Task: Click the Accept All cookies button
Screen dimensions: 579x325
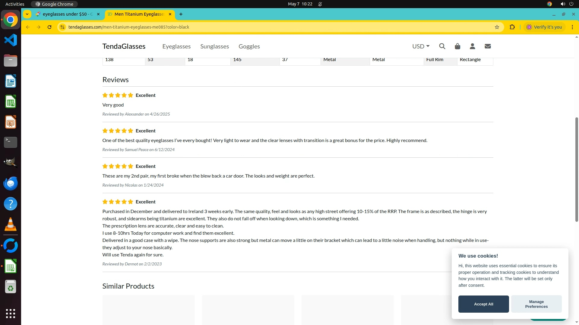Action: pyautogui.click(x=483, y=304)
